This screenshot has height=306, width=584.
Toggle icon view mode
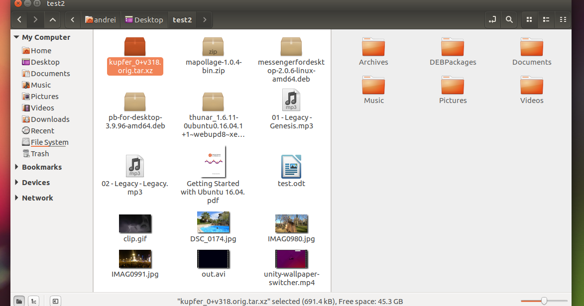tap(529, 19)
